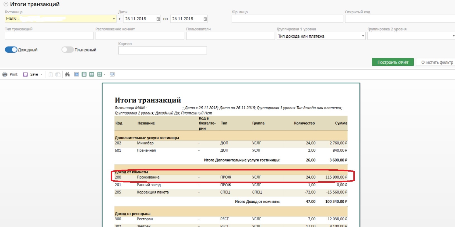Open Группировка 1 уровня dropdown
Screen dimensions: 455x227
pos(363,36)
